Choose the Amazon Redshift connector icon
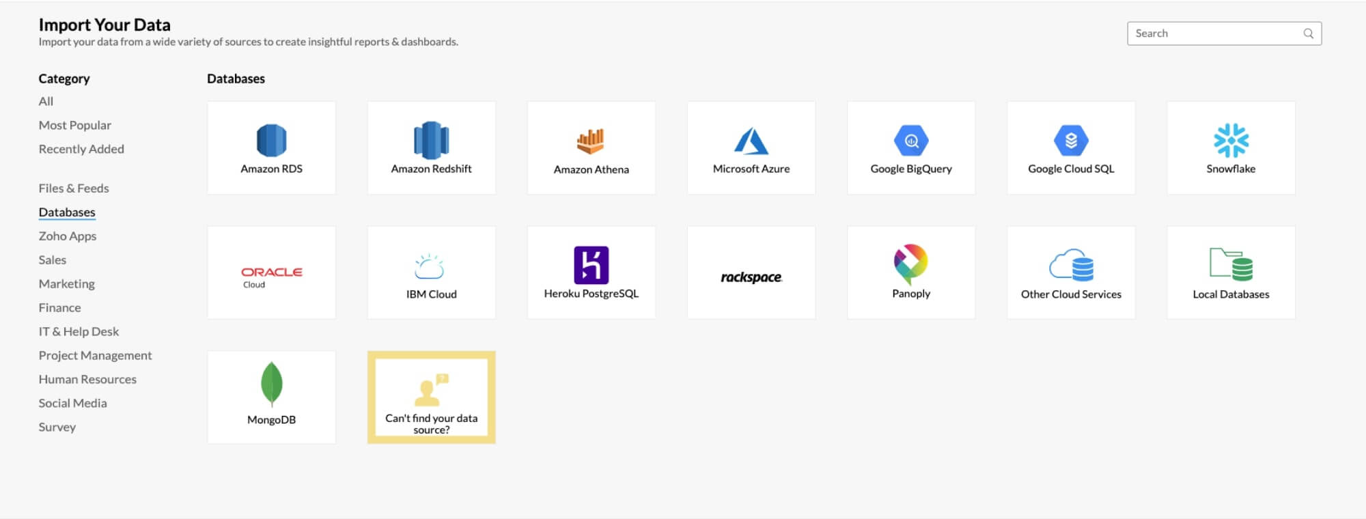The image size is (1366, 519). pos(431,141)
